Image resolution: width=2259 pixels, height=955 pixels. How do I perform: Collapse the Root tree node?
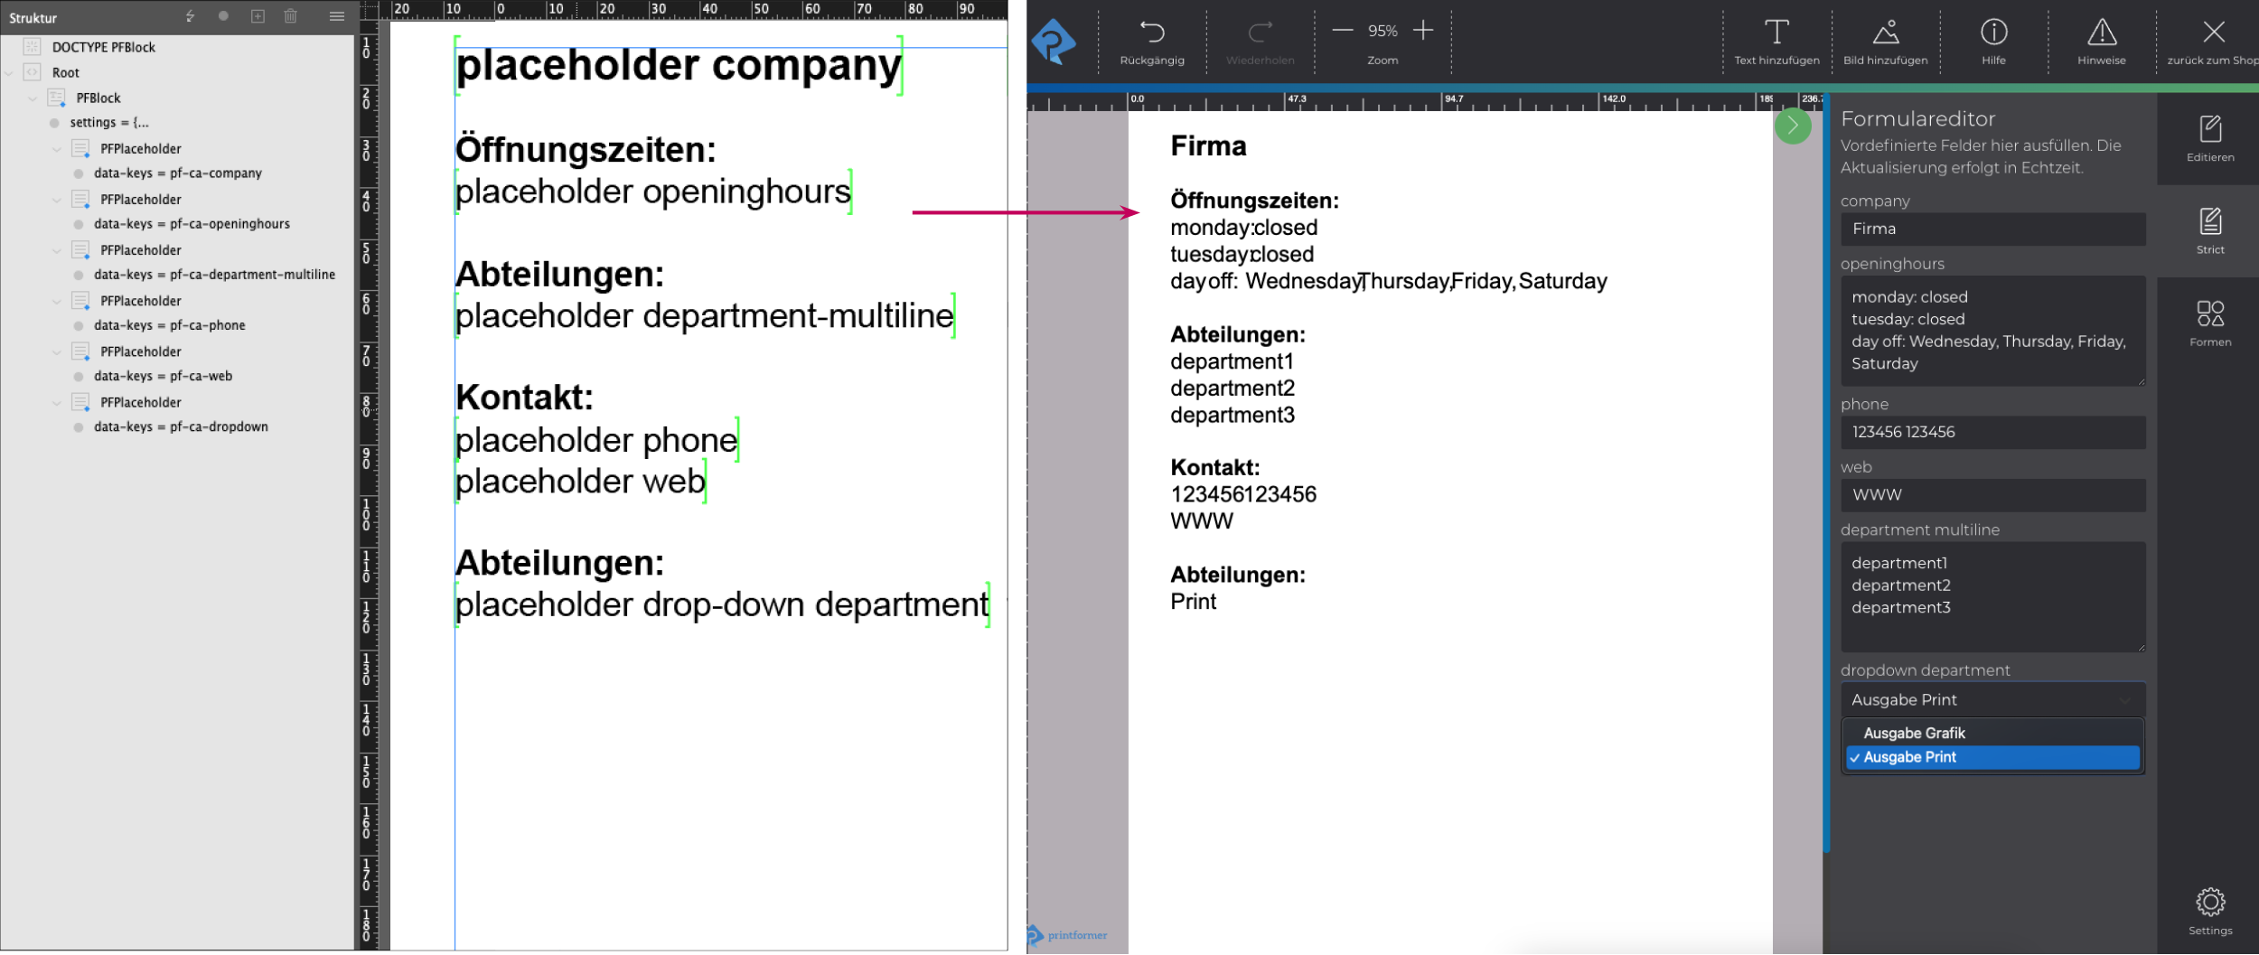[9, 72]
